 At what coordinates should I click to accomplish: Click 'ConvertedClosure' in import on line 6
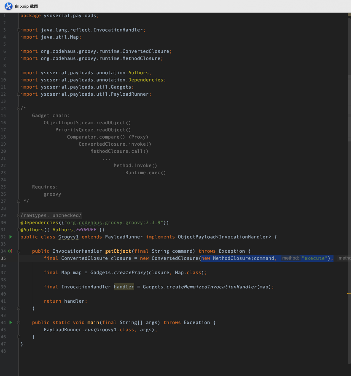[146, 51]
